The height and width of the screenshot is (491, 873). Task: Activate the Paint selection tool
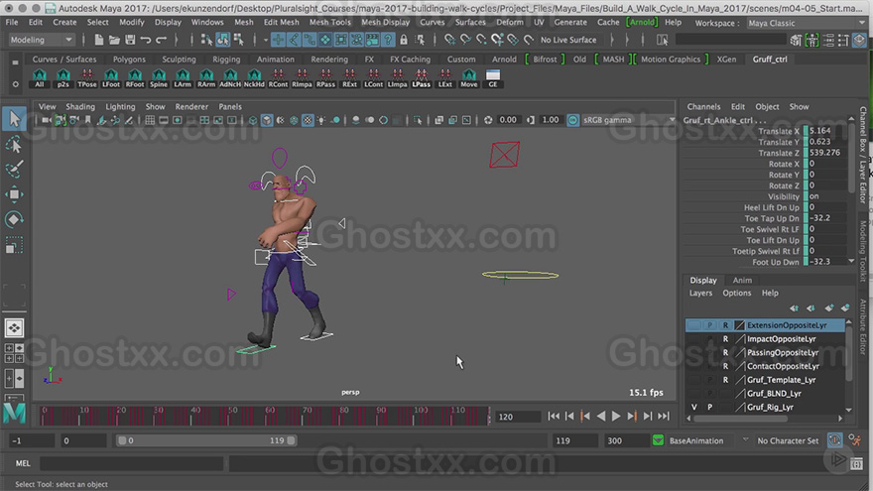tap(14, 169)
